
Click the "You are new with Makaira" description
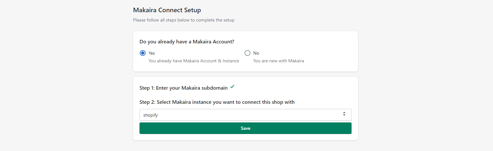coord(278,61)
